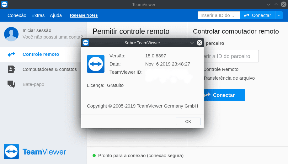
Task: Click the 'TeamViewer ID:' label
Action: (x=126, y=72)
